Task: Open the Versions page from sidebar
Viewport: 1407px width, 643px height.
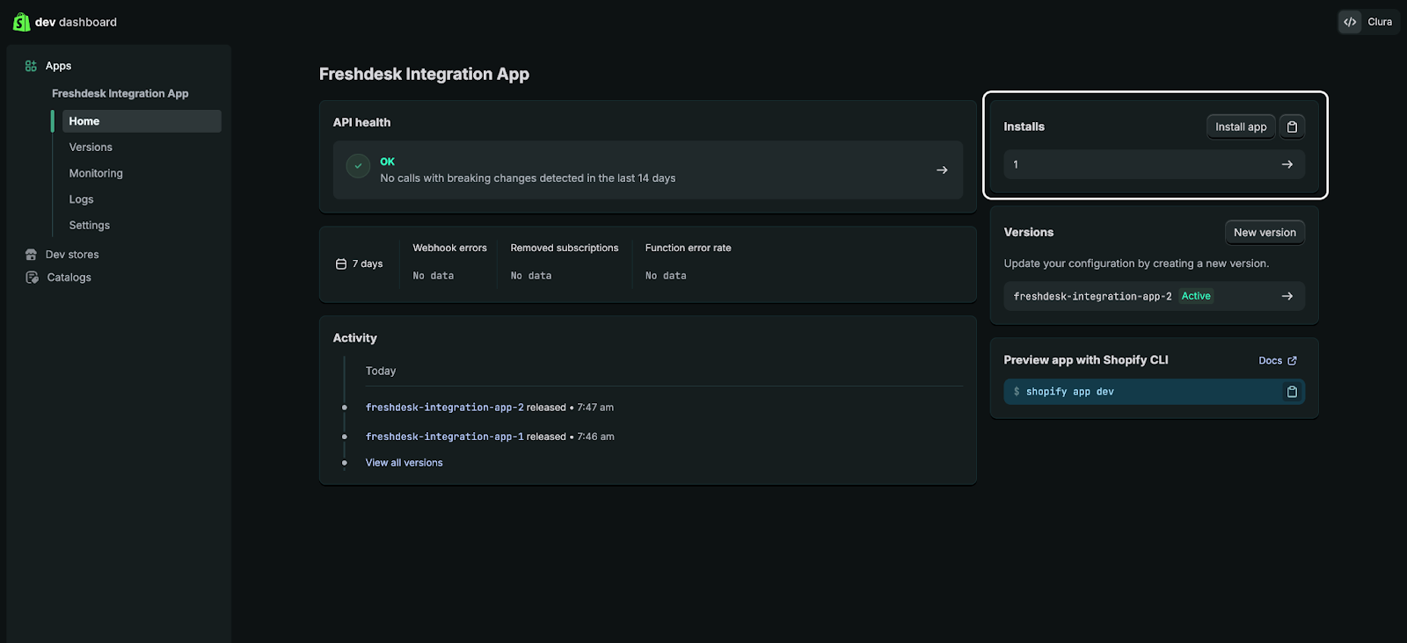Action: [91, 148]
